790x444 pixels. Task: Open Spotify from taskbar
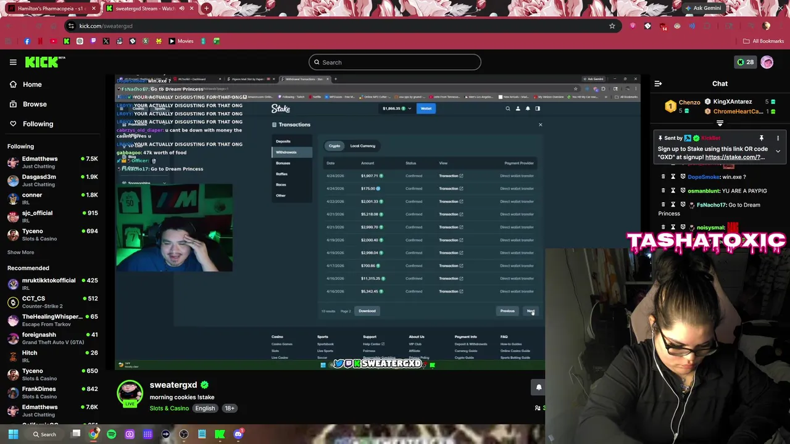[111, 434]
